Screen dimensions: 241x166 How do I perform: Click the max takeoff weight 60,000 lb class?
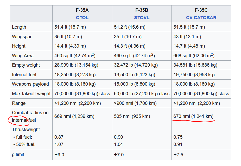pyautogui.click(x=142, y=94)
